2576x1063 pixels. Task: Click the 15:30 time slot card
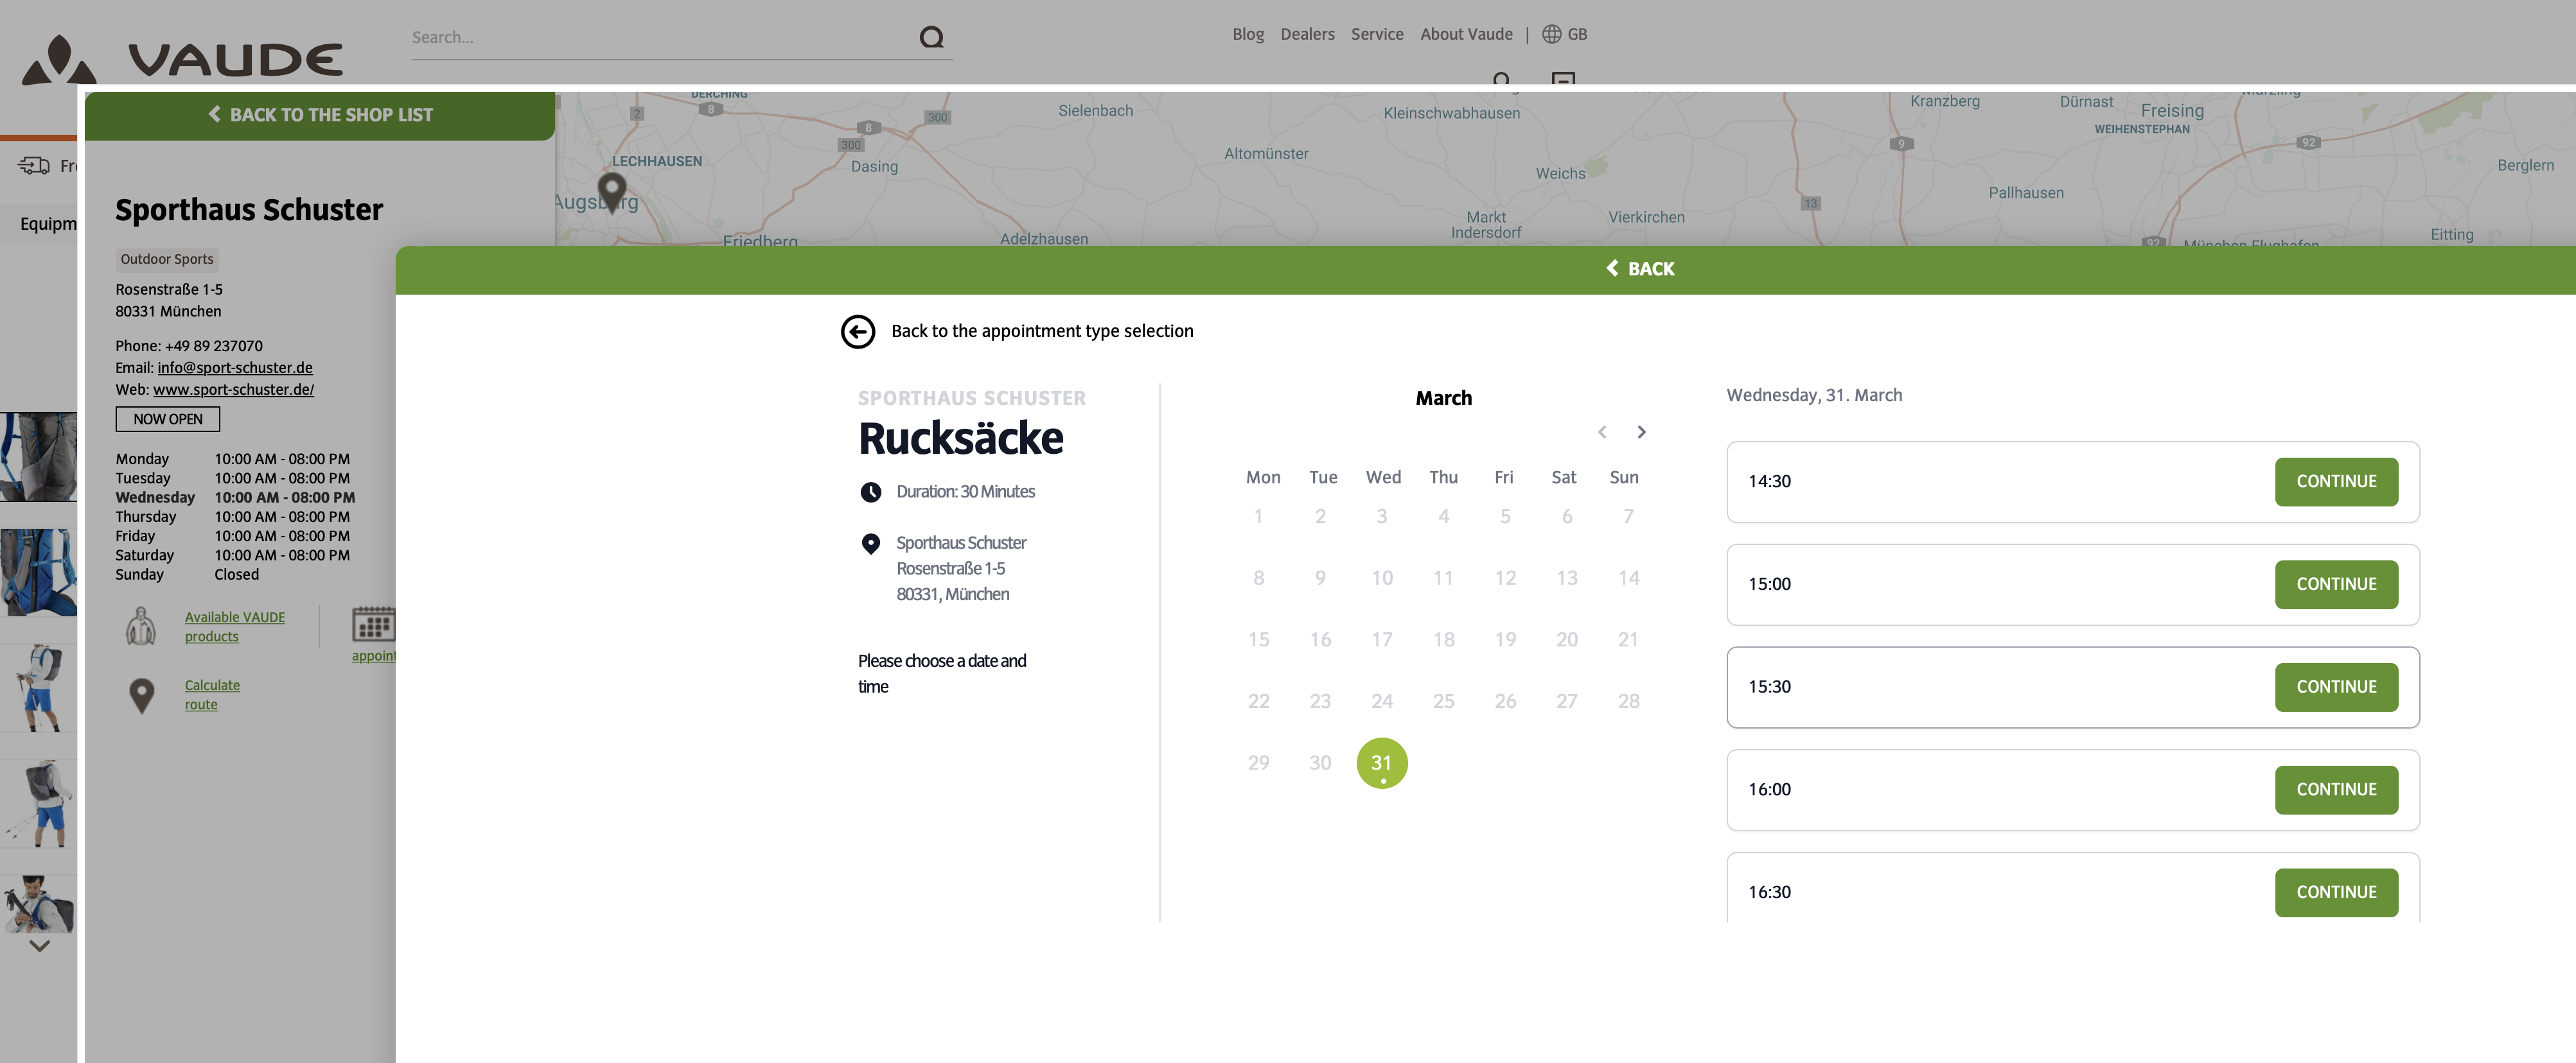pyautogui.click(x=2072, y=687)
